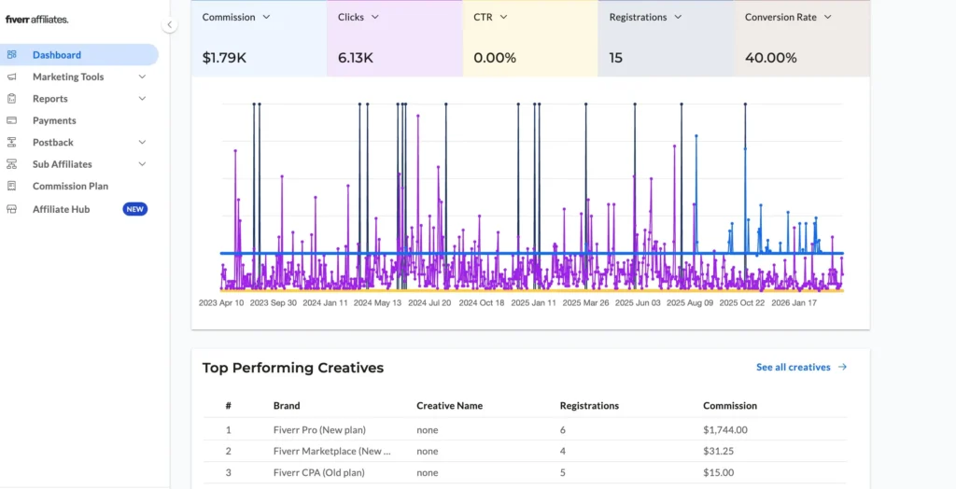Open the Commission metric dropdown
Image resolution: width=956 pixels, height=489 pixels.
tap(266, 17)
